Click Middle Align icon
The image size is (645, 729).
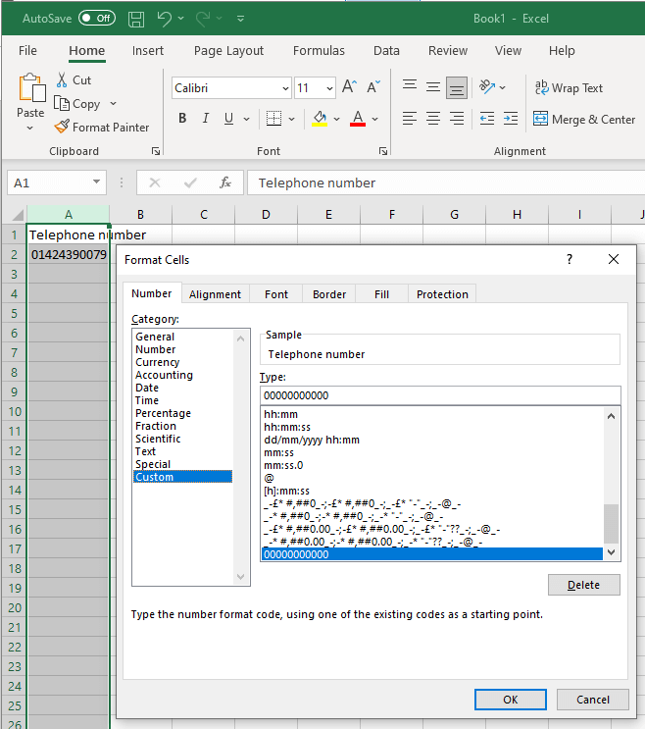[433, 87]
